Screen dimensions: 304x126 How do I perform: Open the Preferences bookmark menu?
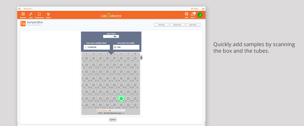39,15
